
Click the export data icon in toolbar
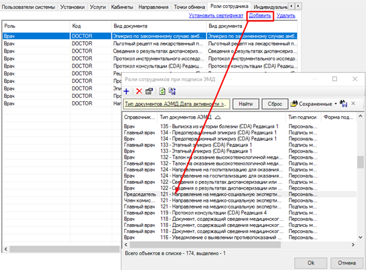(172, 91)
